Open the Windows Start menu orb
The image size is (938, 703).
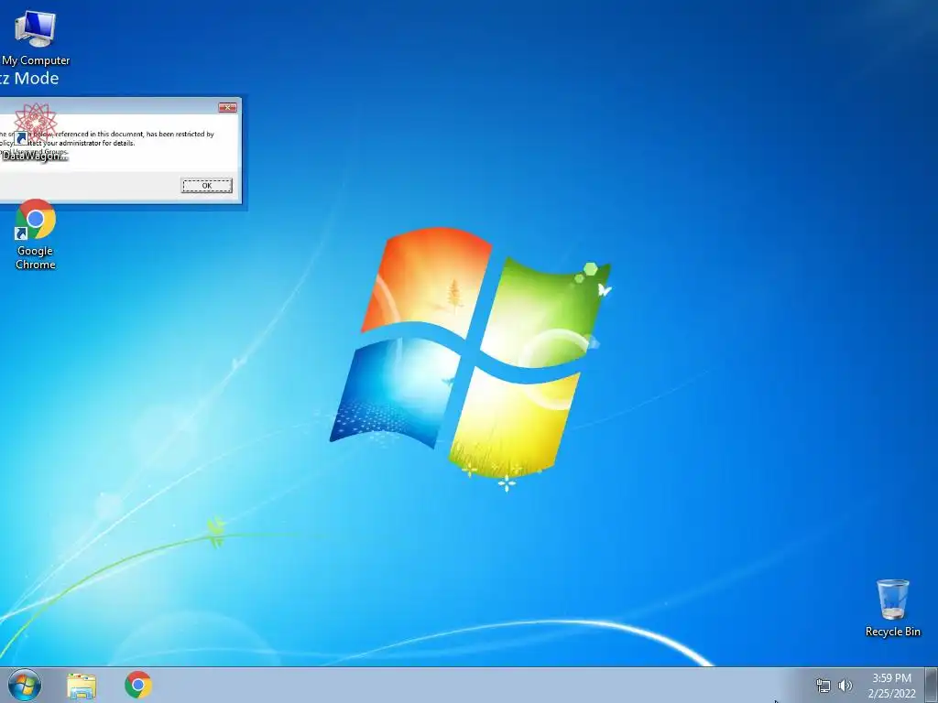coord(25,685)
